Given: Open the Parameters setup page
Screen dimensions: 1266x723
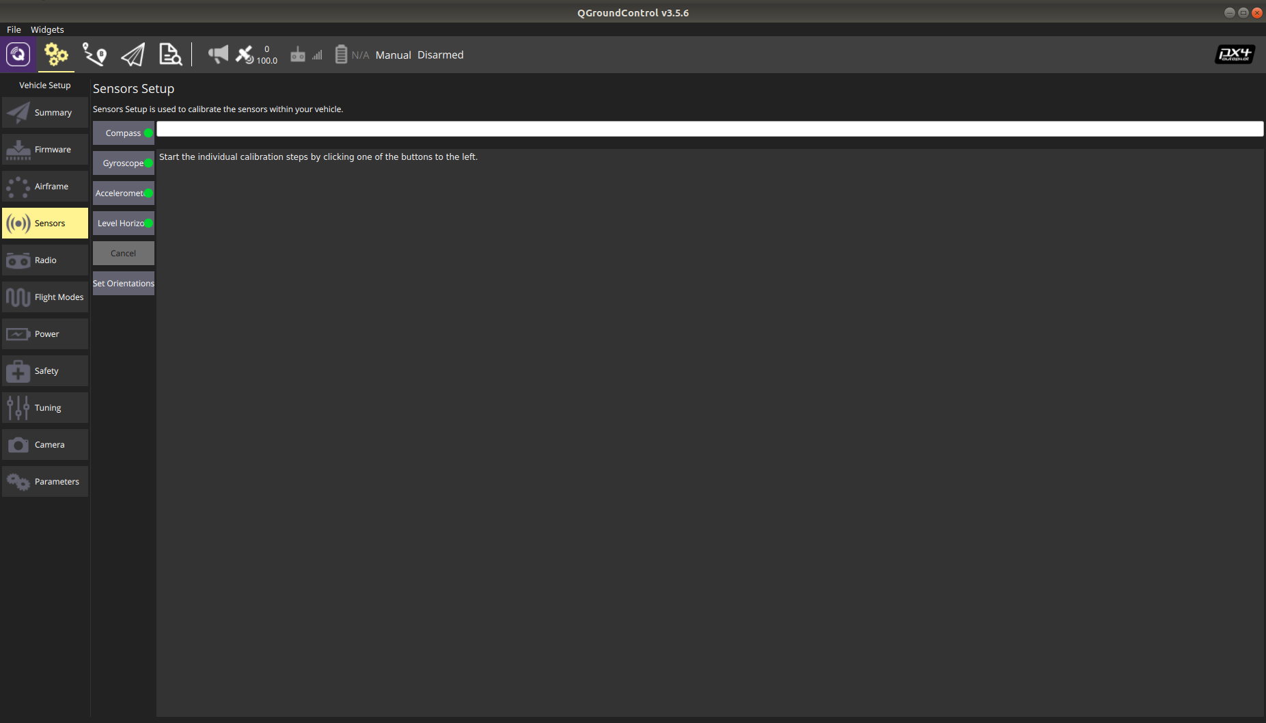Looking at the screenshot, I should [x=45, y=482].
